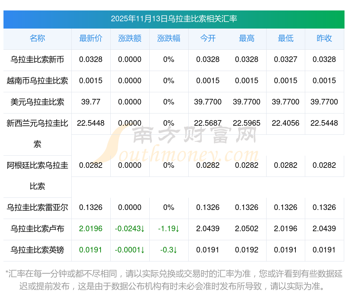
Task: Select the 39.77 latest price cell
Action: tap(91, 102)
